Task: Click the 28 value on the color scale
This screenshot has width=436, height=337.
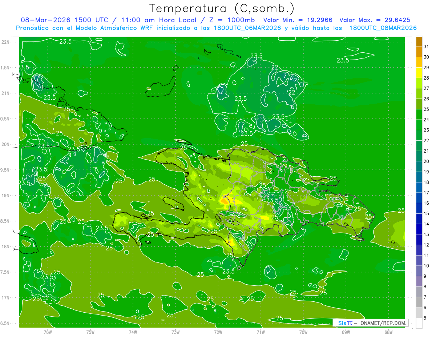Action: click(426, 78)
